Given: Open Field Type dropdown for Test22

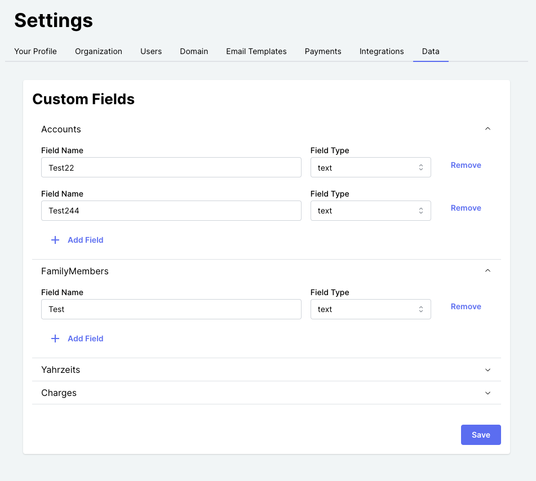Looking at the screenshot, I should click(370, 167).
